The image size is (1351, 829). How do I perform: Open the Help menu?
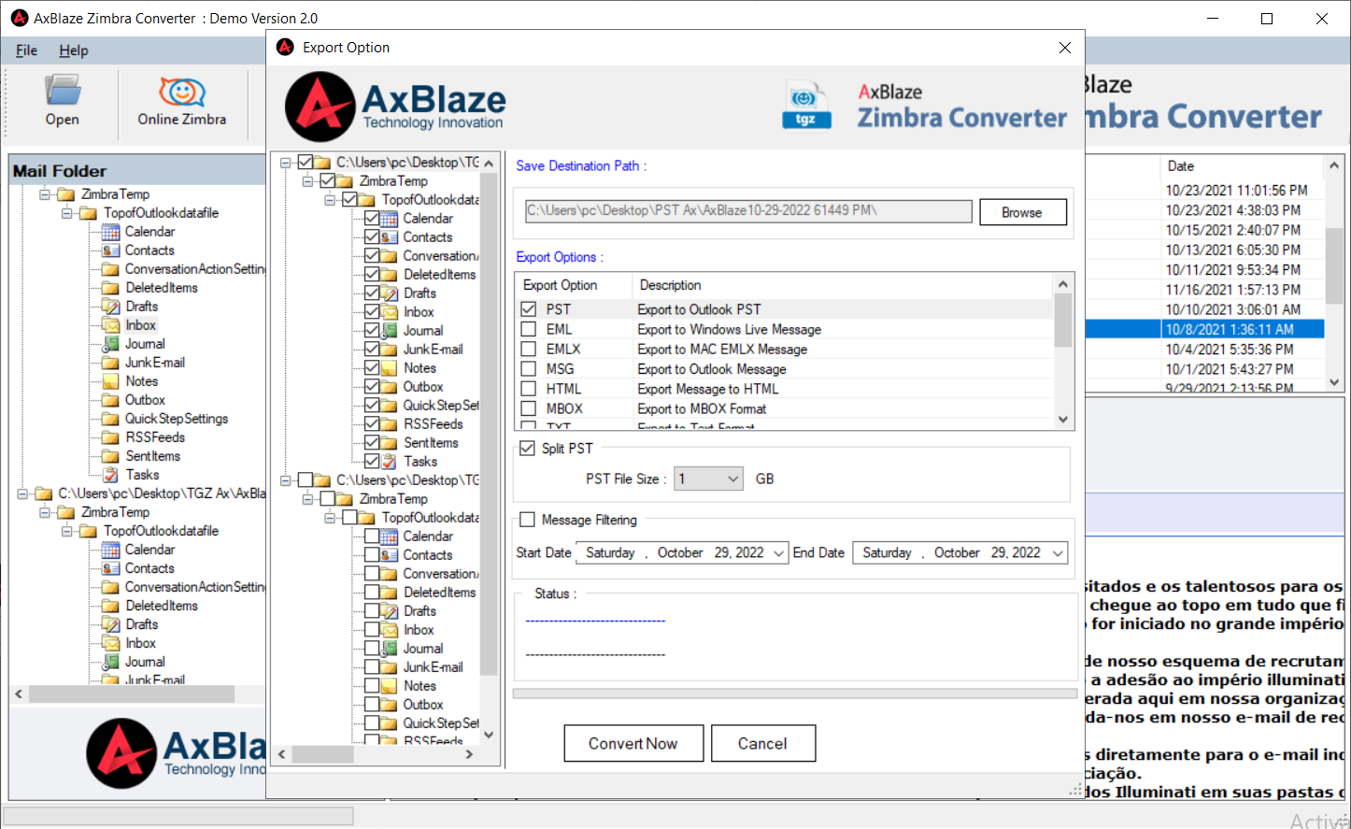[74, 50]
